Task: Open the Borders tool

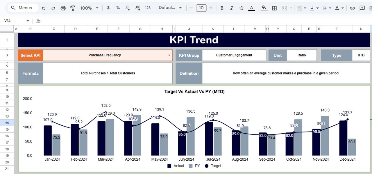Action: [274, 8]
